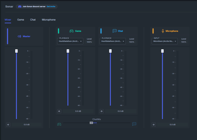Mute the Chat channel
This screenshot has width=197, height=140.
tap(102, 111)
